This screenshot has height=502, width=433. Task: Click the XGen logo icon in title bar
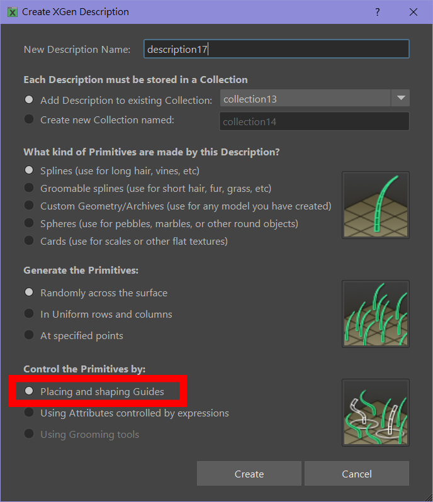(x=12, y=12)
